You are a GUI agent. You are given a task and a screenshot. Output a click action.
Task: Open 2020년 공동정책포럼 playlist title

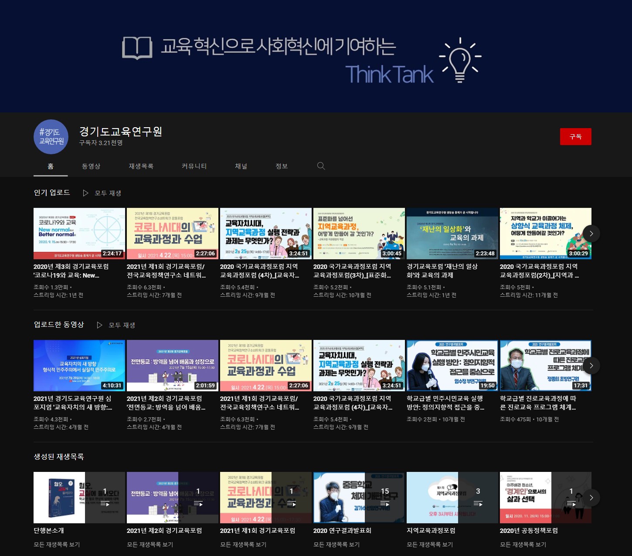click(529, 531)
